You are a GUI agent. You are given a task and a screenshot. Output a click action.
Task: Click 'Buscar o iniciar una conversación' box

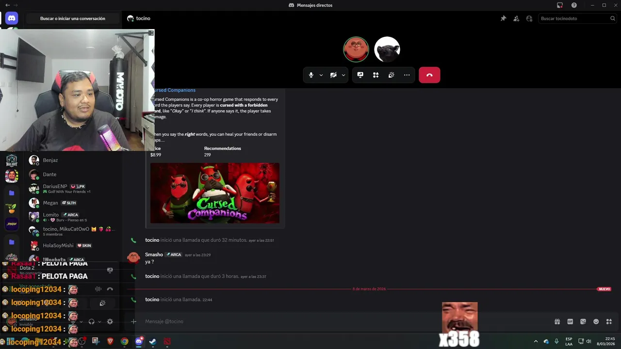(73, 18)
